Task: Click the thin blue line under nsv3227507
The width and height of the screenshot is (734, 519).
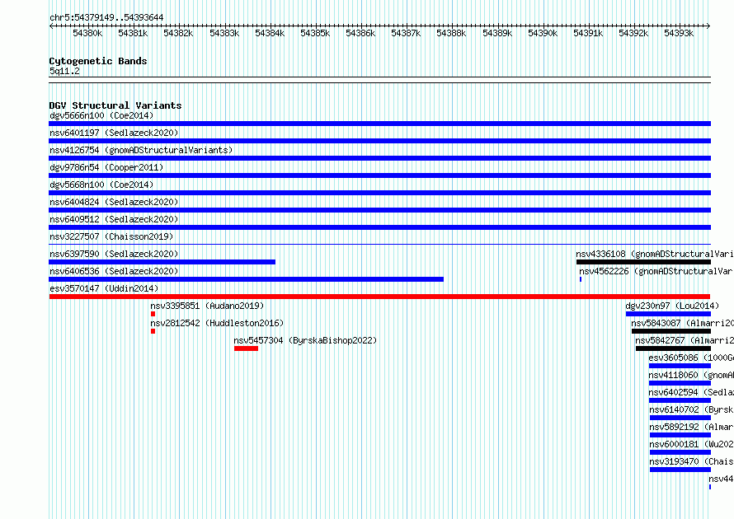Action: pyautogui.click(x=379, y=244)
